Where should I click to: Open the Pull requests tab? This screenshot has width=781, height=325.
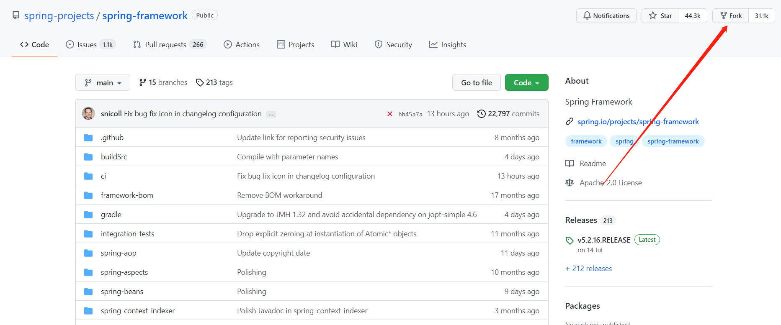pos(170,44)
